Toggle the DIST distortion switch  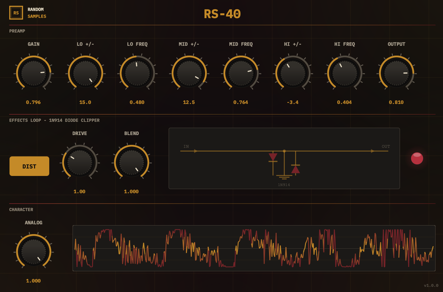click(x=29, y=166)
